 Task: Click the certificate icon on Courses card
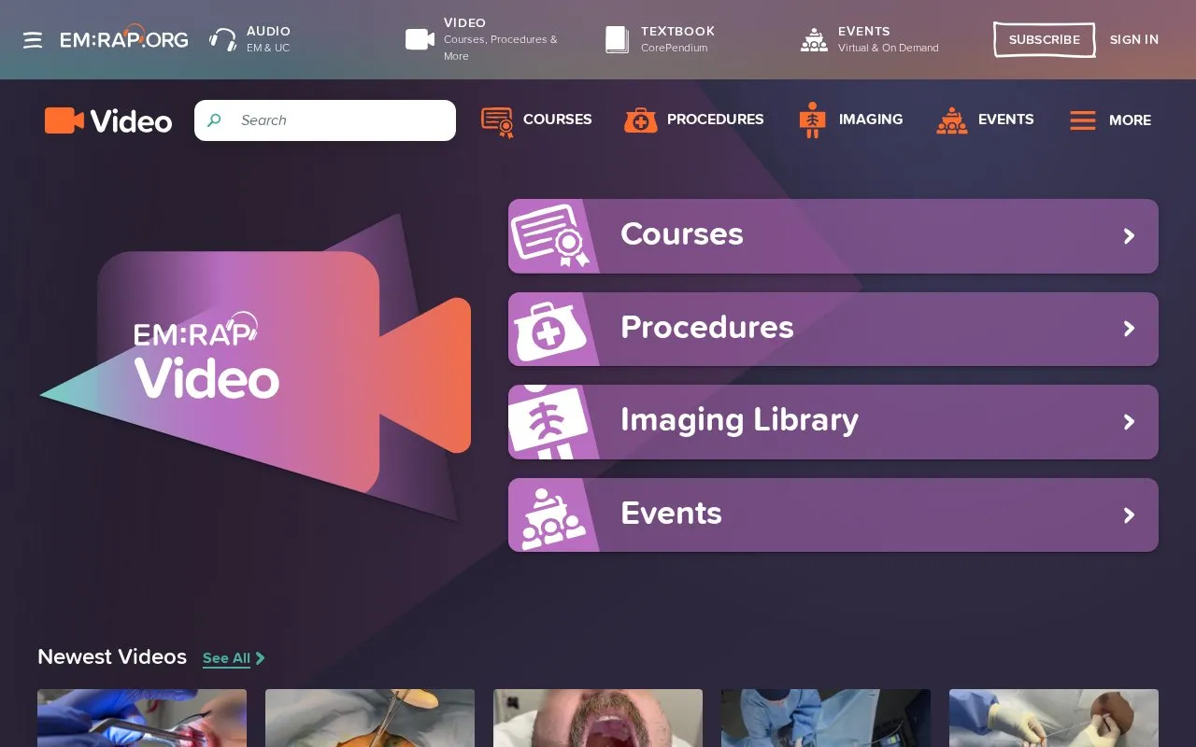coord(552,235)
